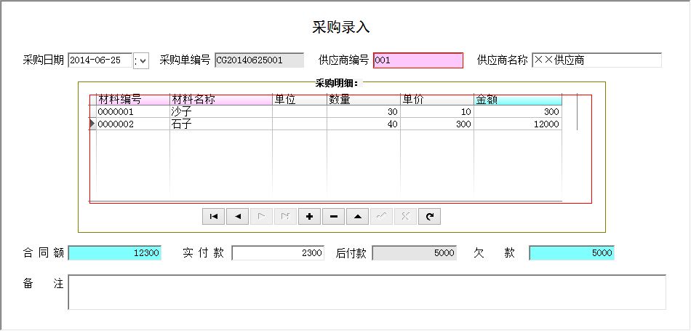
Task: Click the next record navigator button
Action: tap(262, 216)
